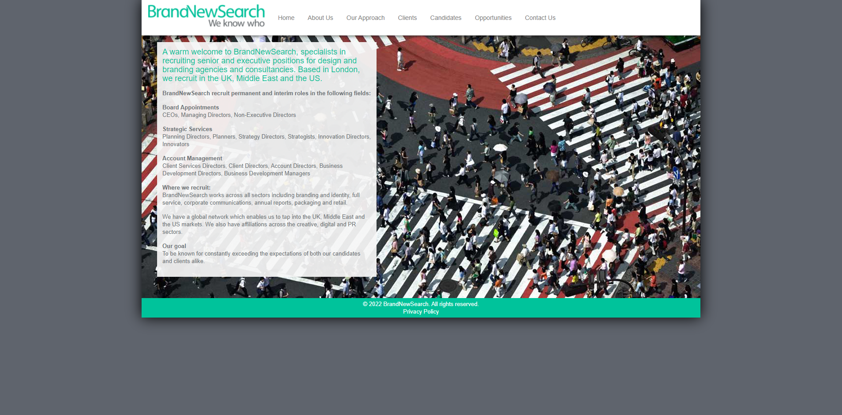Go to the About Us page
The width and height of the screenshot is (842, 415).
pos(320,18)
